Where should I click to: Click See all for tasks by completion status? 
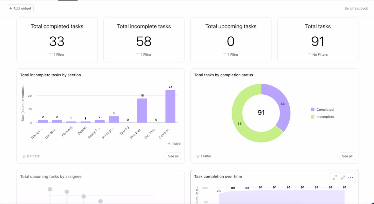347,156
